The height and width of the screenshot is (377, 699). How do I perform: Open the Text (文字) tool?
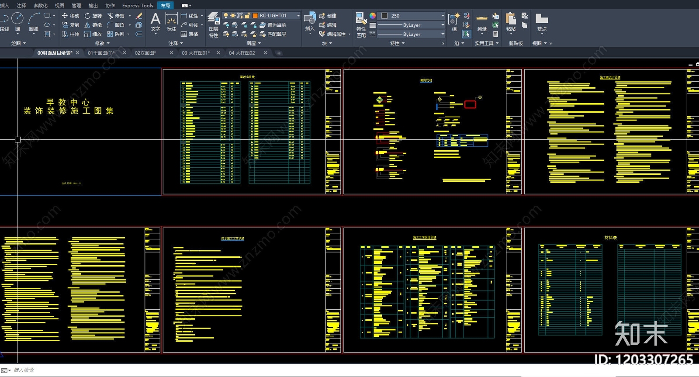(x=155, y=22)
